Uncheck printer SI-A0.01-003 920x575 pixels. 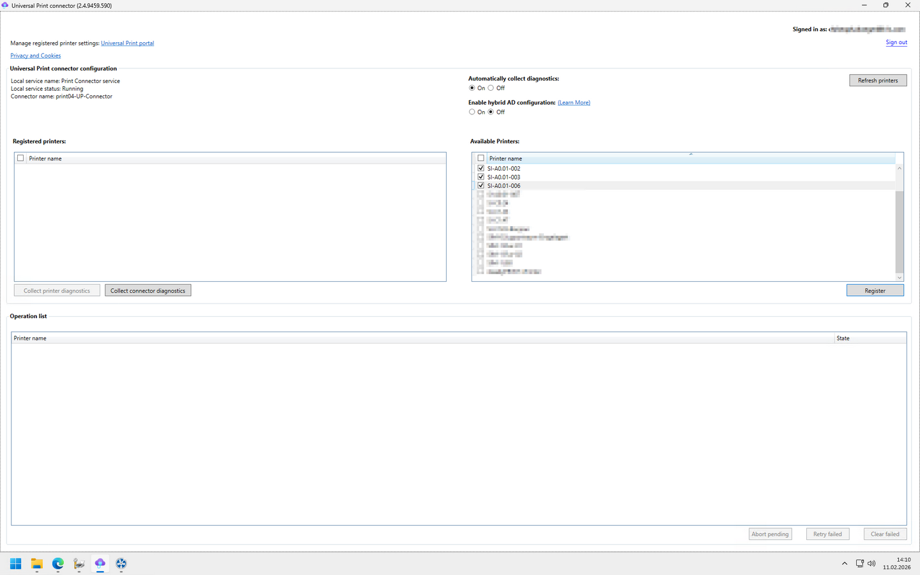[481, 177]
